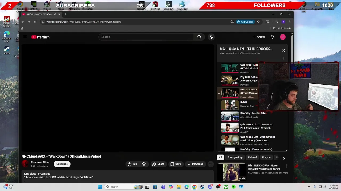This screenshot has height=191, width=341.
Task: Share the WalkDown video
Action: point(158,164)
